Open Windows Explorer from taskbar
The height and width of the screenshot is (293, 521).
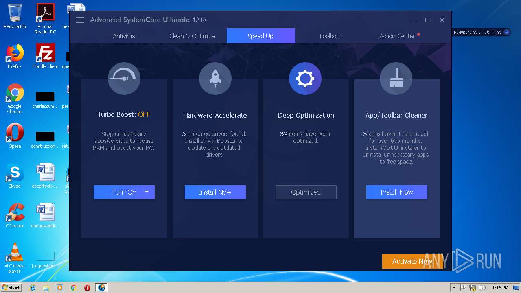46,288
